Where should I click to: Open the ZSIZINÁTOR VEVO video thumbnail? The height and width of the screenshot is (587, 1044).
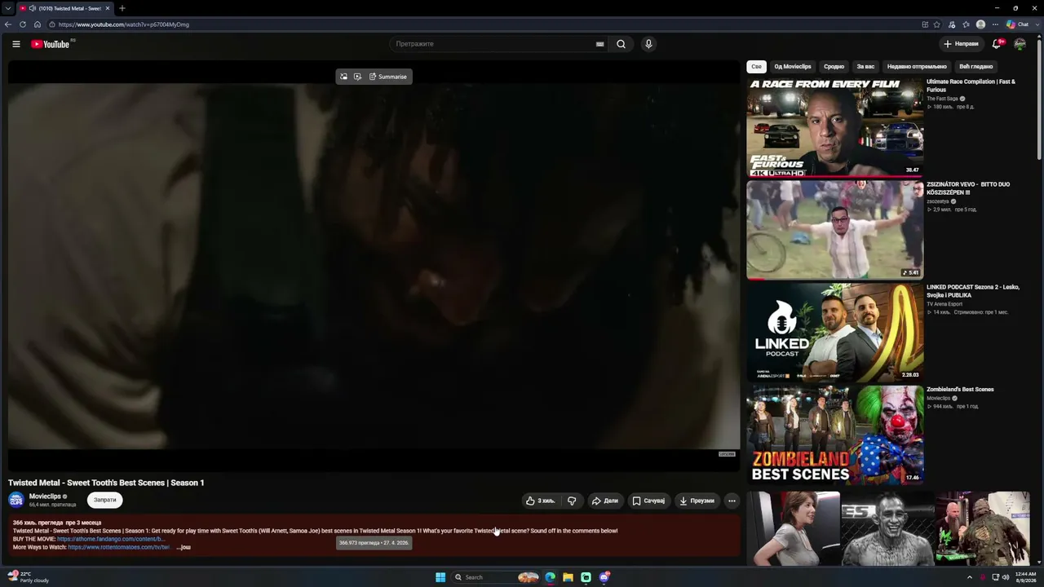click(834, 230)
